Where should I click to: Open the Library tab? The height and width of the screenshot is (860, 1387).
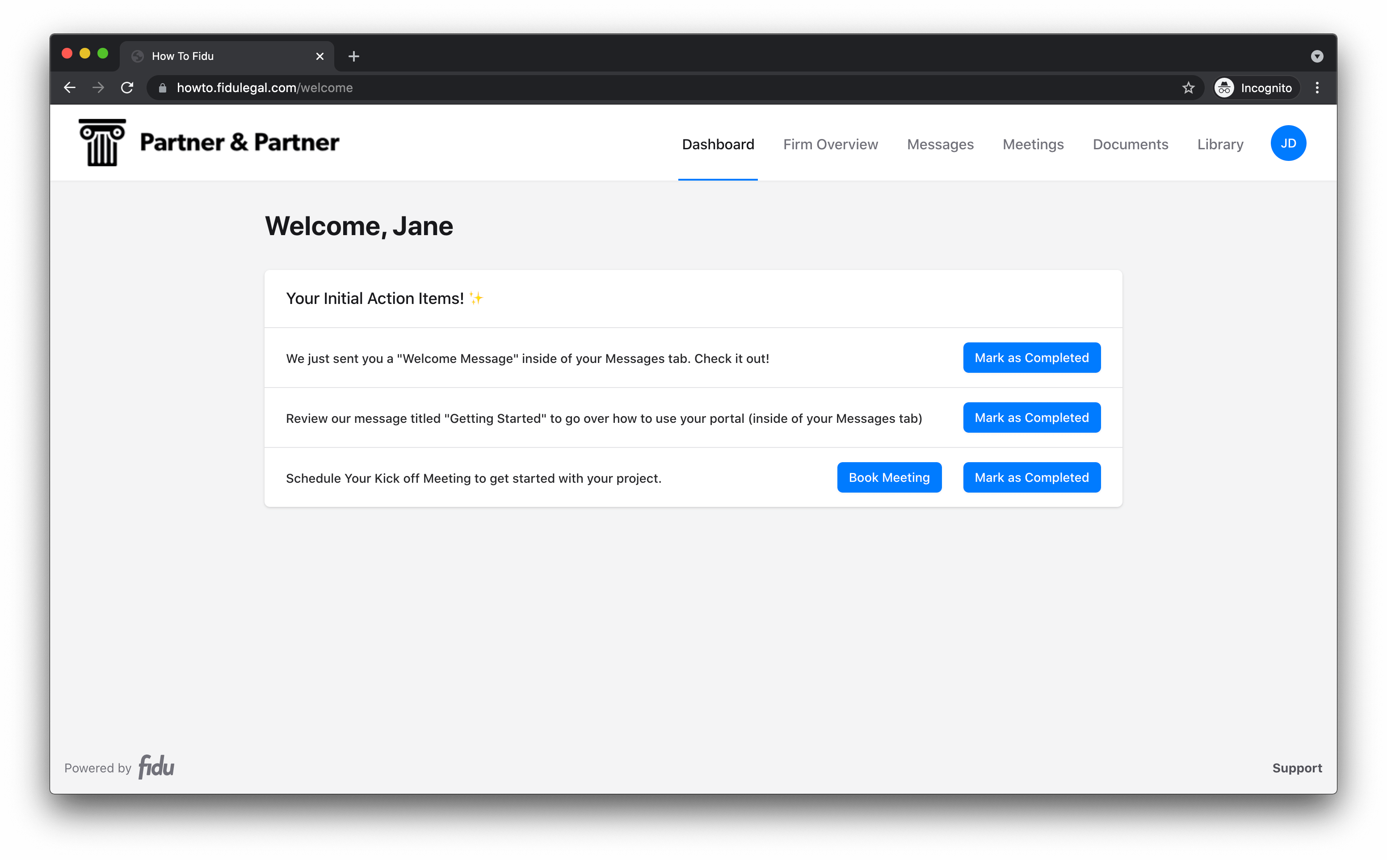tap(1220, 144)
